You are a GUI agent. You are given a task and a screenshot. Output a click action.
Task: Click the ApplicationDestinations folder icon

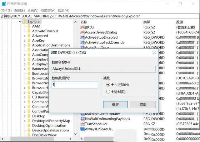click(29, 45)
